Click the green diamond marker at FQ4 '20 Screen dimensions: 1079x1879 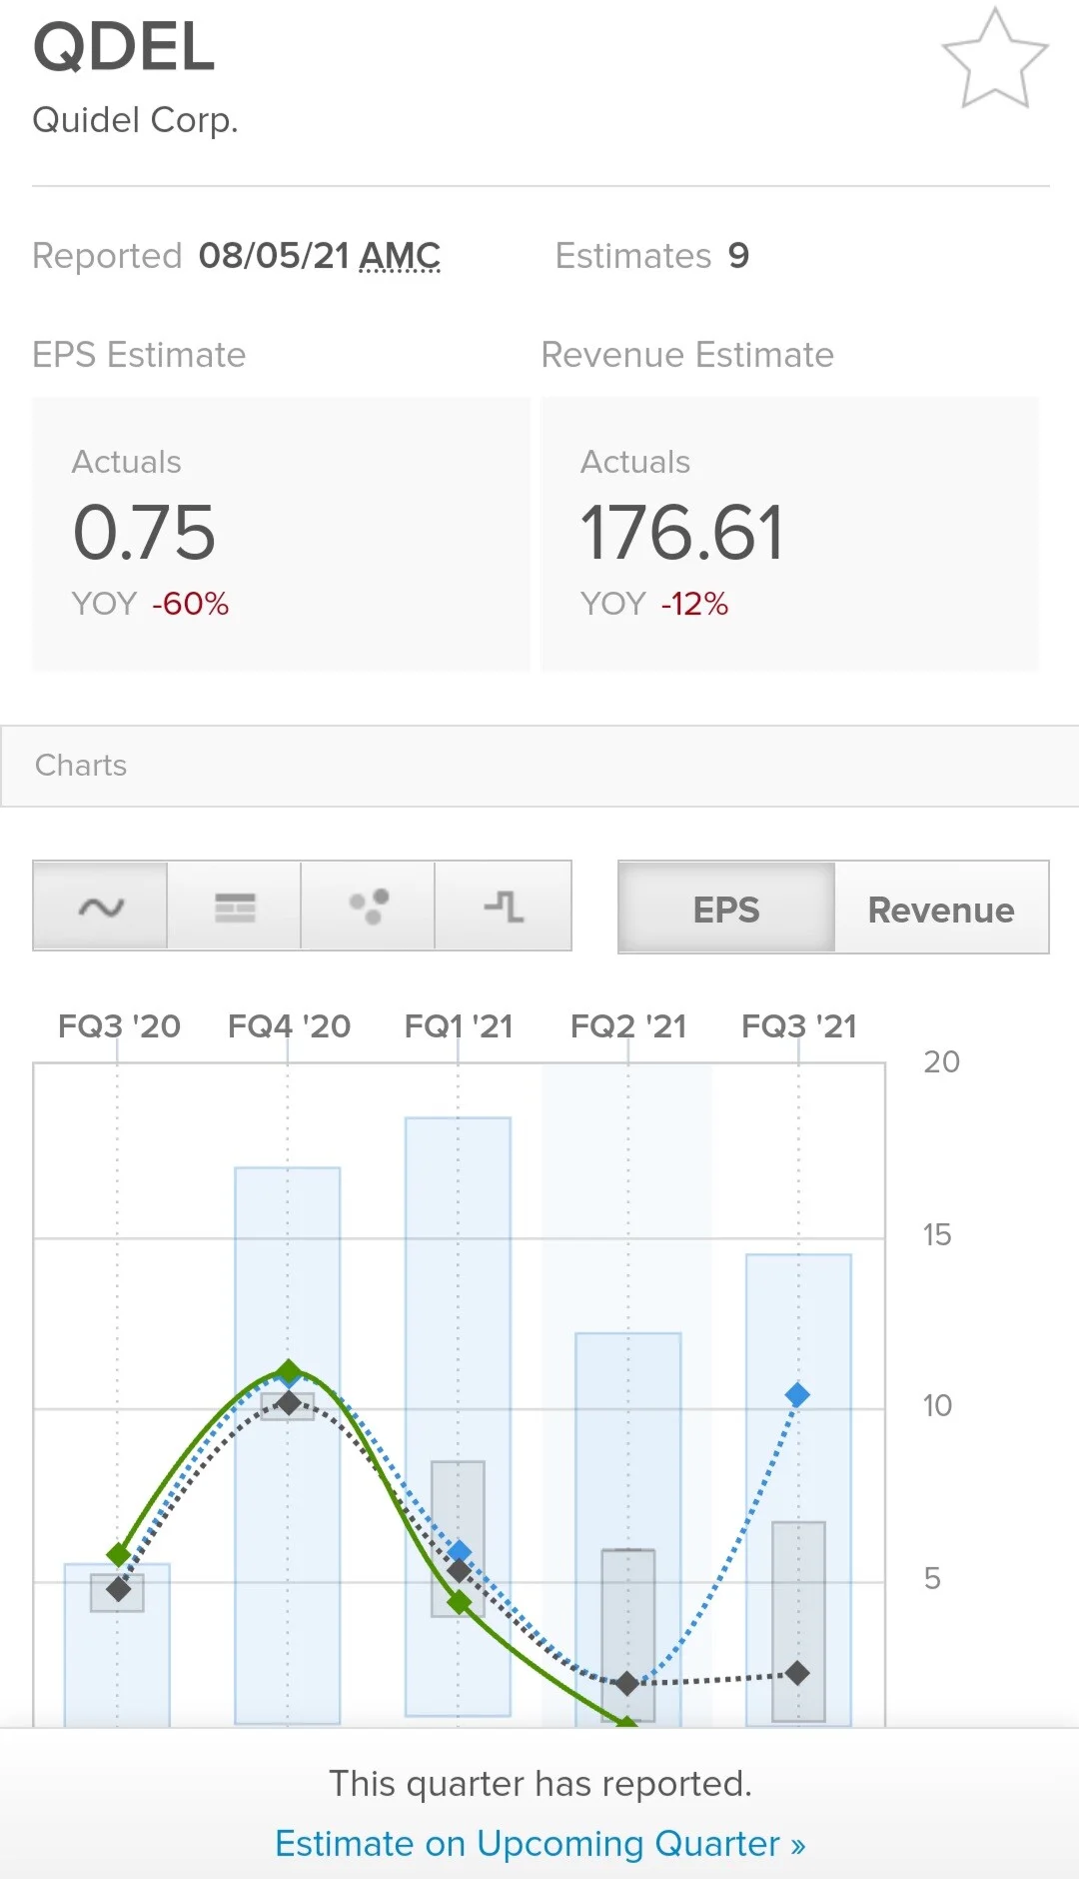pos(289,1371)
